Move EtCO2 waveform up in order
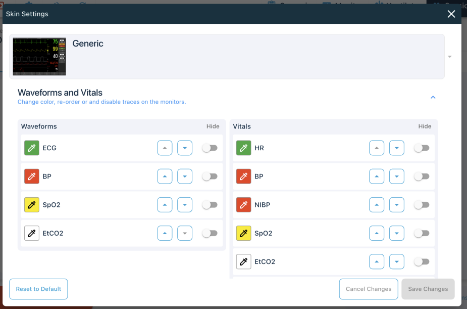Screen dimensions: 467x309 pyautogui.click(x=165, y=233)
